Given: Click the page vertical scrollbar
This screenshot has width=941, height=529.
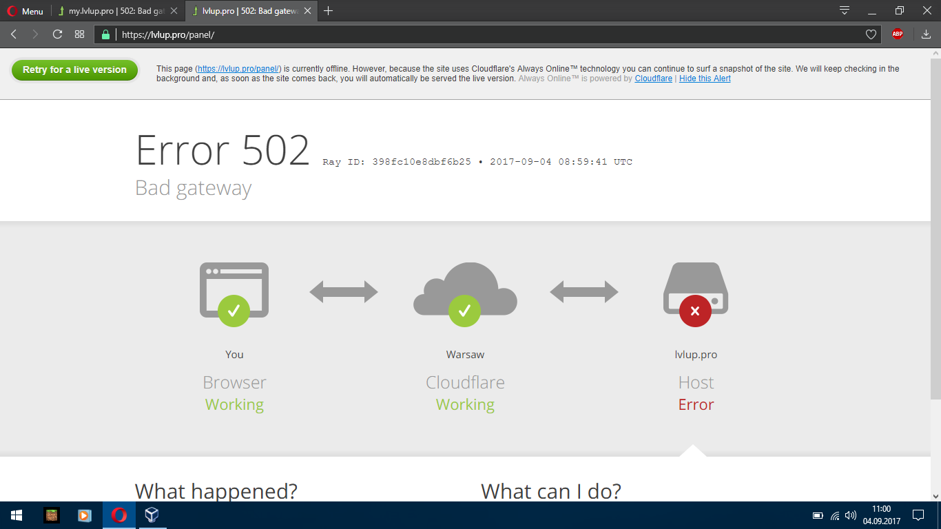Looking at the screenshot, I should [x=935, y=227].
